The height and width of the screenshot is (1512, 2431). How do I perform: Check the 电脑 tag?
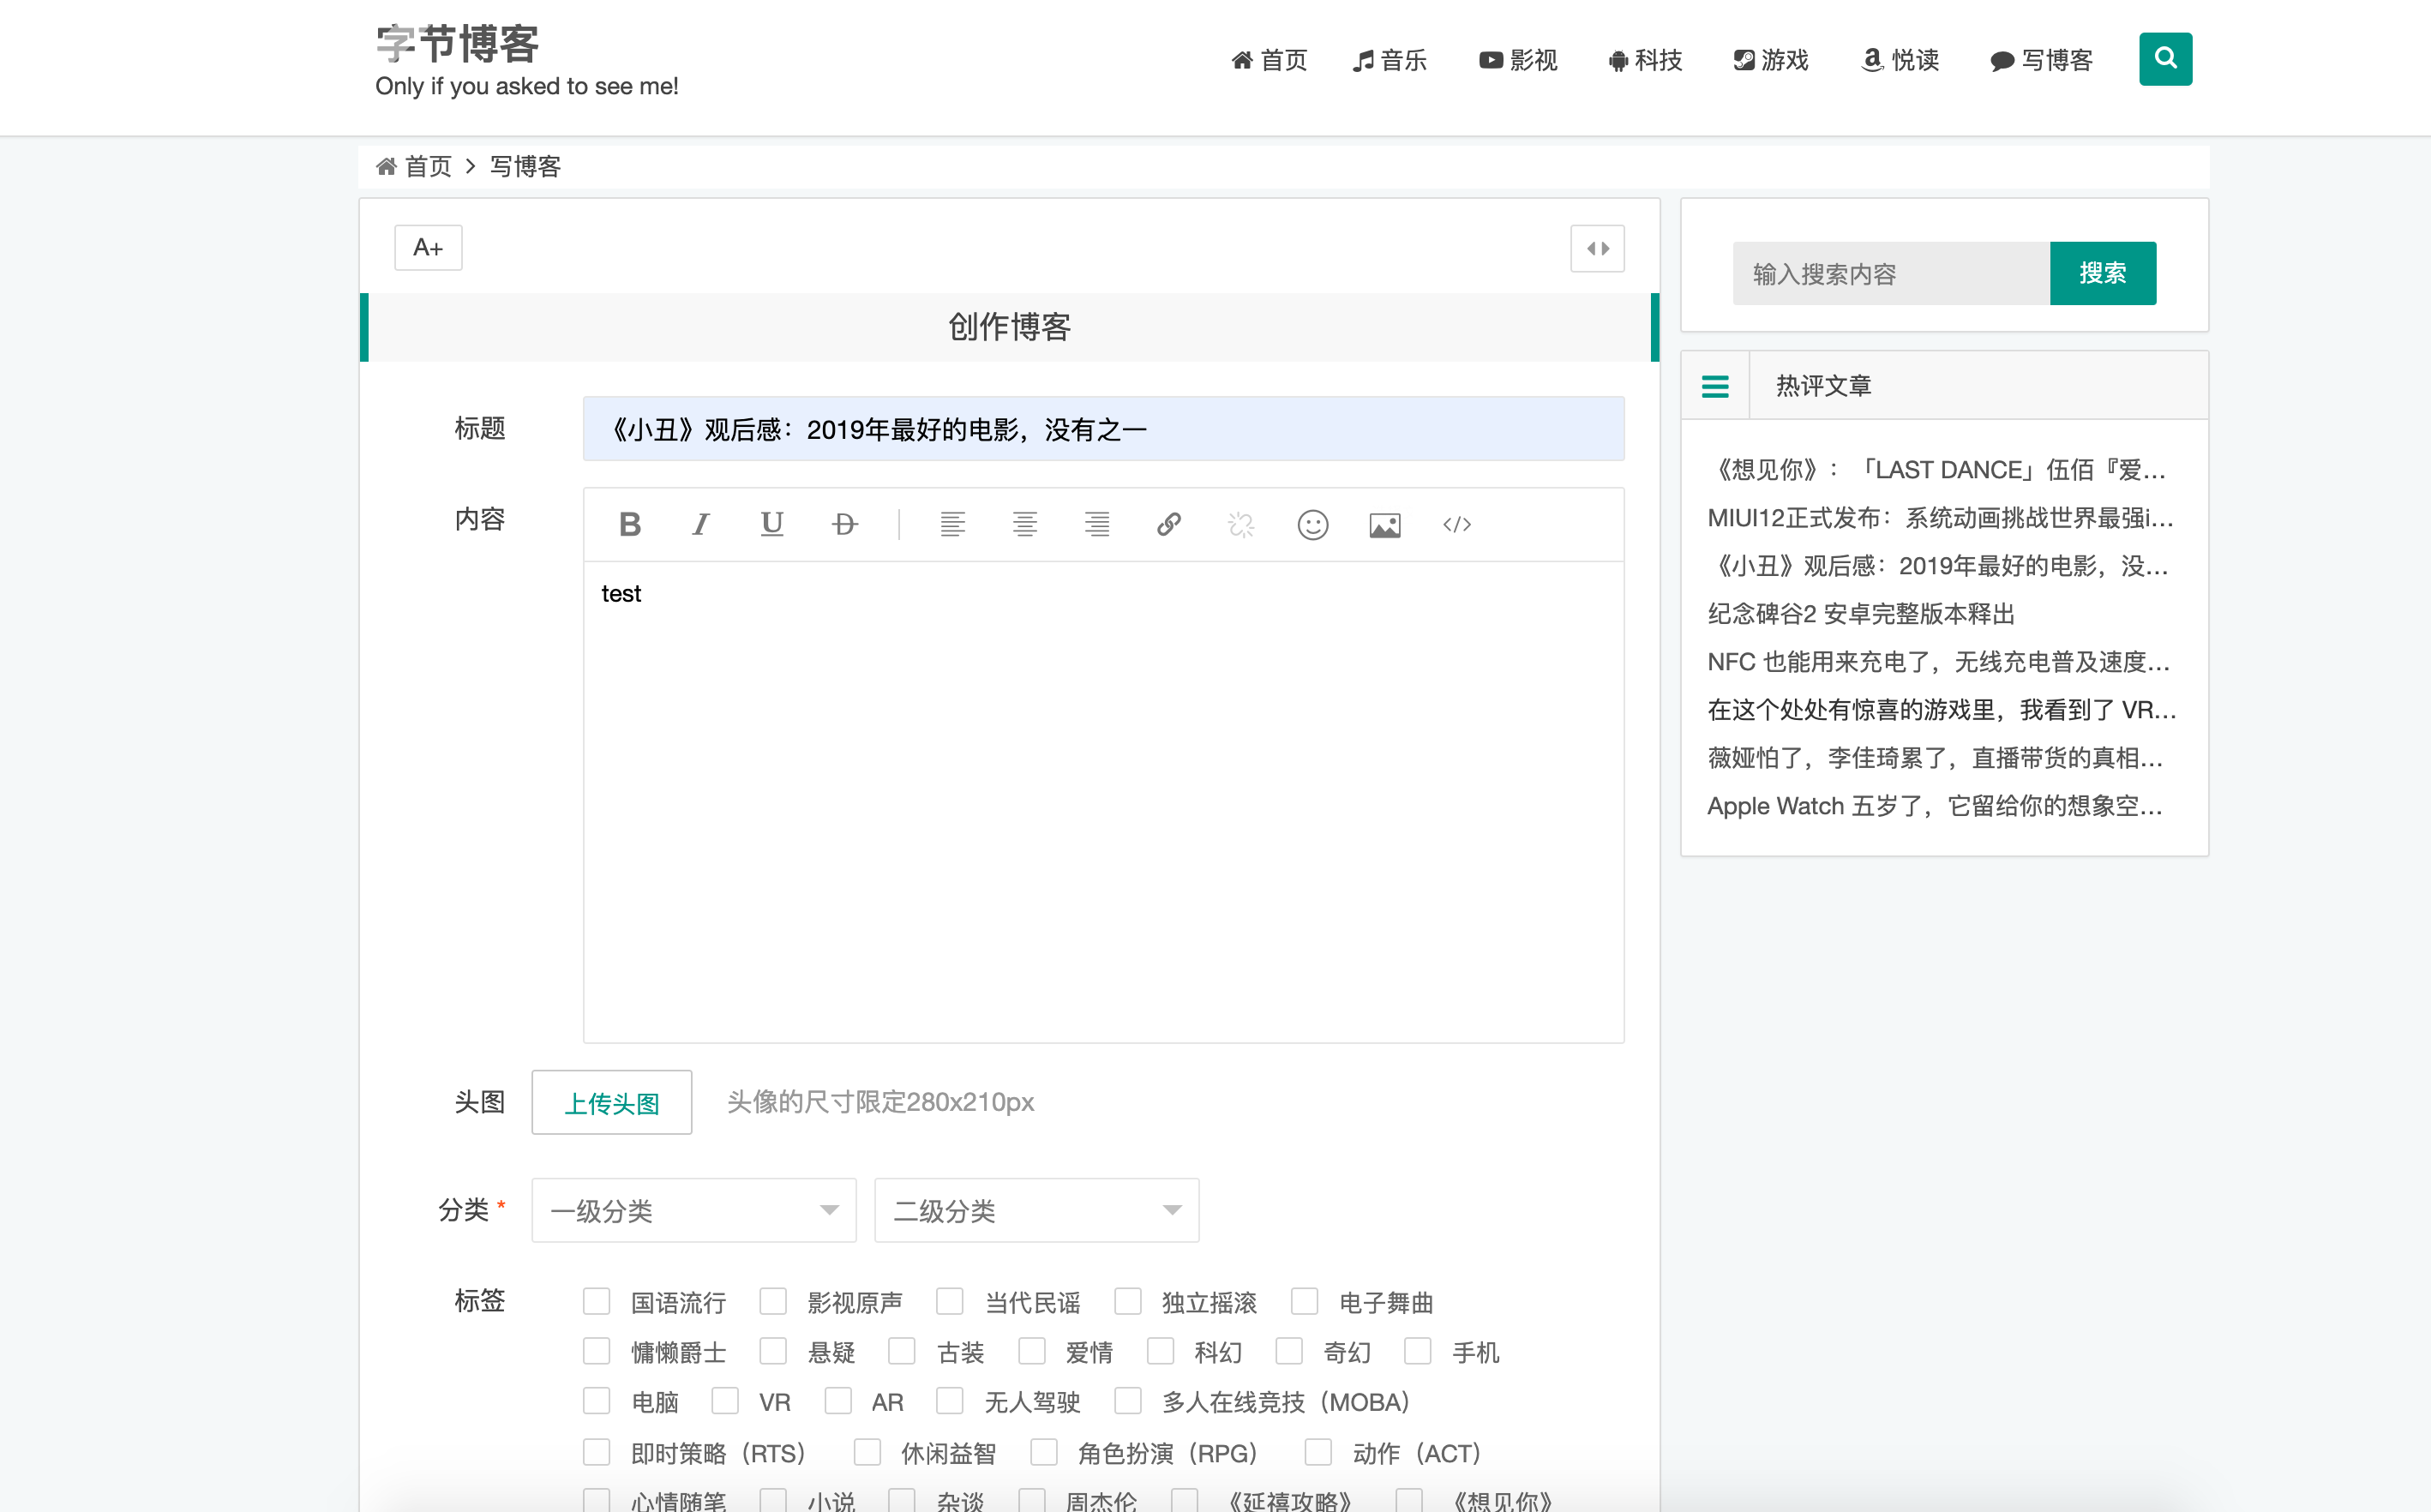(597, 1401)
